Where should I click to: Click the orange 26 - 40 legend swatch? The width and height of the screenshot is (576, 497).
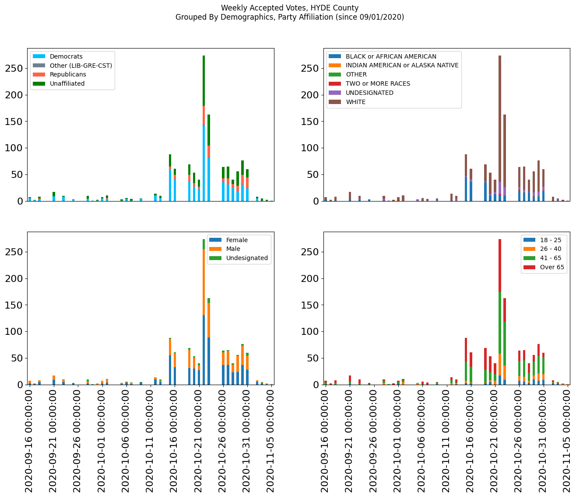click(530, 249)
